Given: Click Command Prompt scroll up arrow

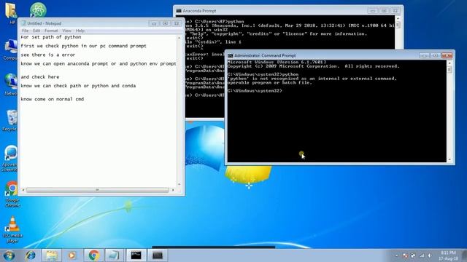Looking at the screenshot, I should click(x=449, y=63).
